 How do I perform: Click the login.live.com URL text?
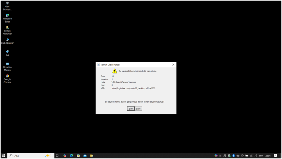click(x=133, y=88)
